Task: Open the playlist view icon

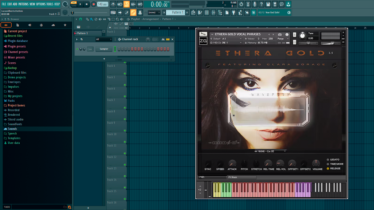Action: (x=193, y=12)
